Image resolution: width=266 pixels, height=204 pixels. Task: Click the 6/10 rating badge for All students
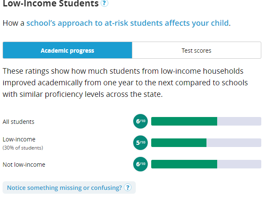tap(140, 121)
